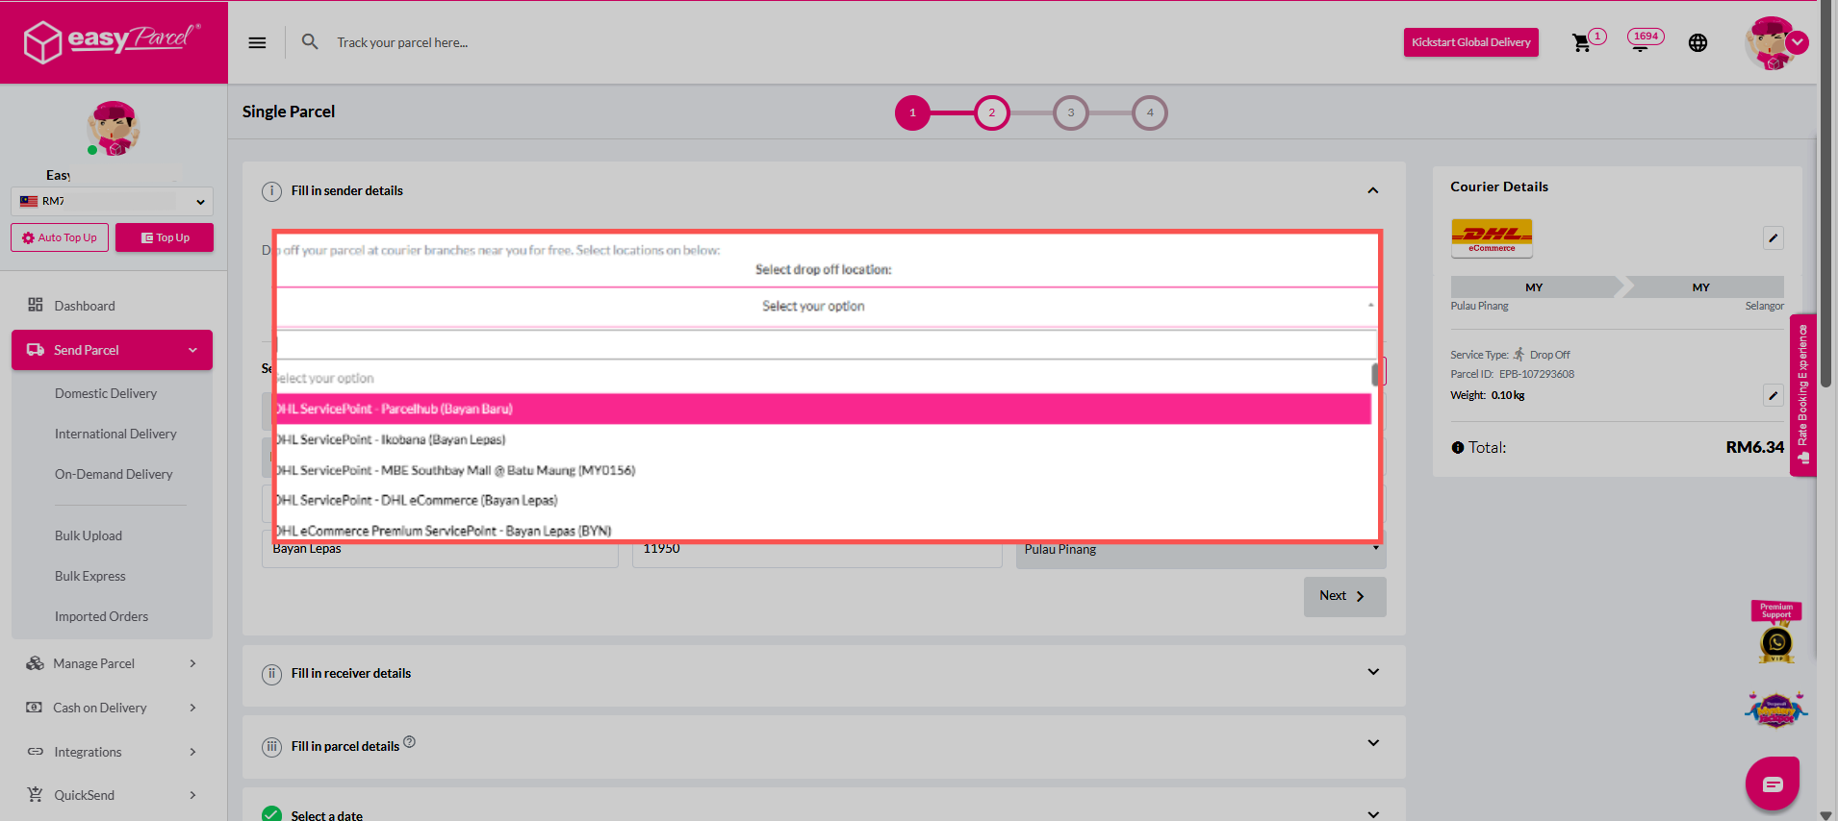Screen dimensions: 1838x821
Task: Click the Total info icon
Action: (x=1457, y=448)
